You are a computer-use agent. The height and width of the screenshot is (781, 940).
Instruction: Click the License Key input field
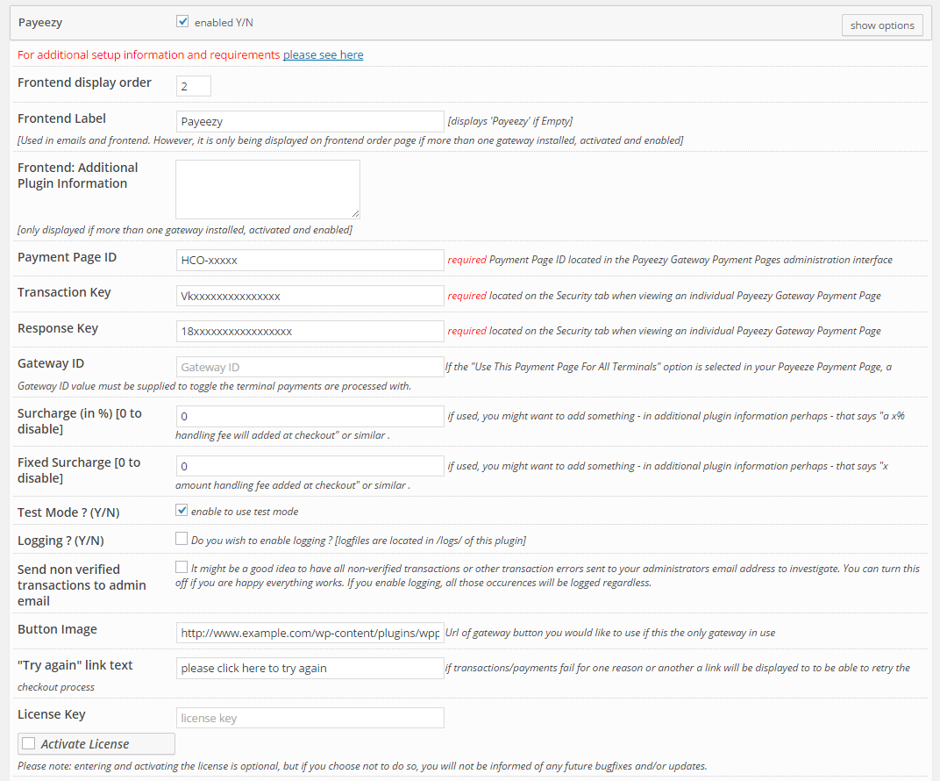pyautogui.click(x=310, y=718)
